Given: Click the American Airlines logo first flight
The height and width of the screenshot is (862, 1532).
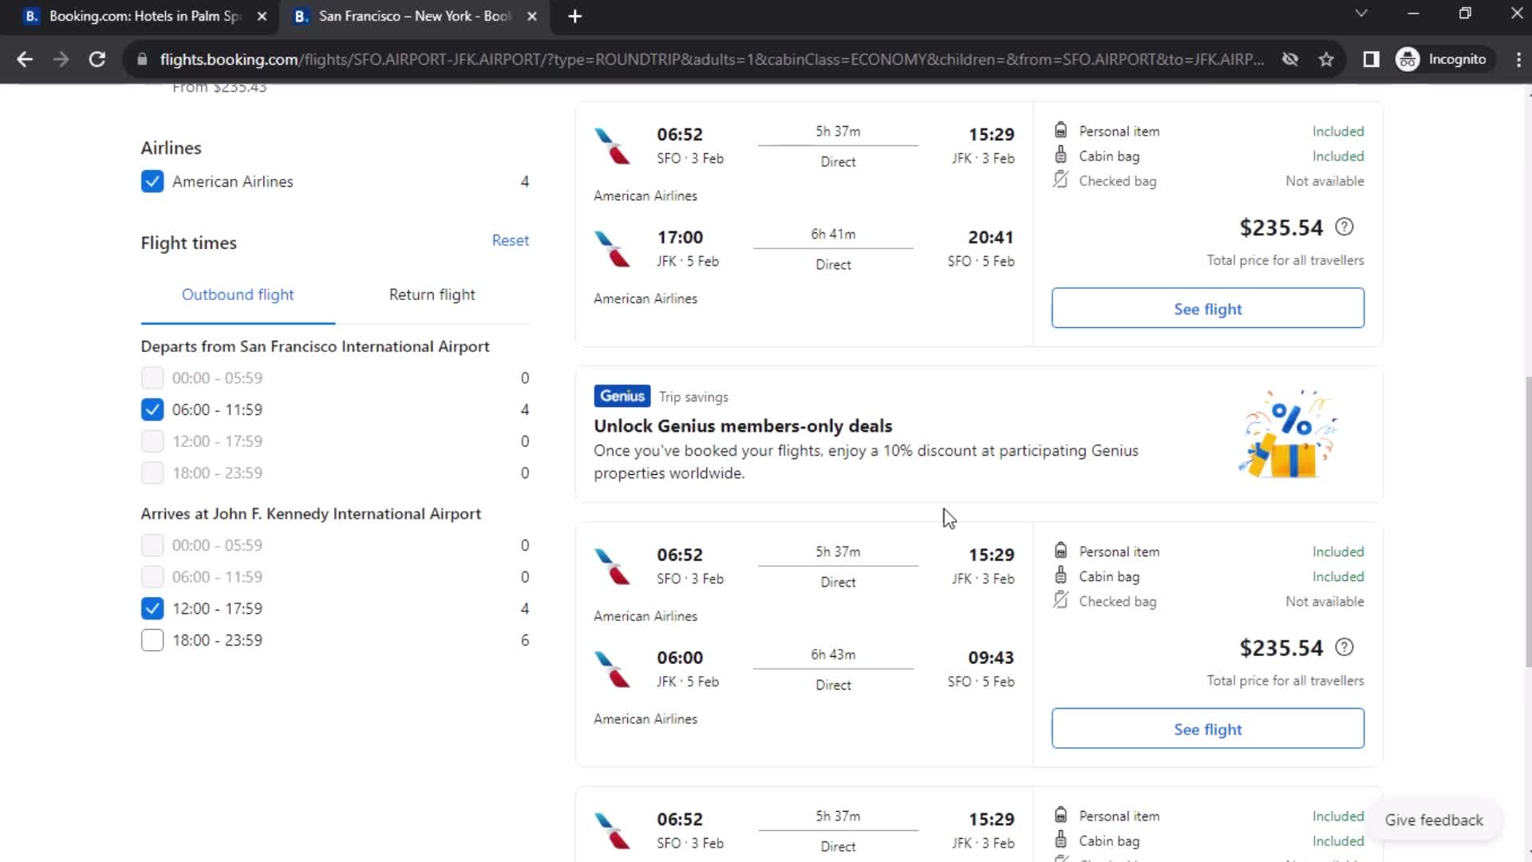Looking at the screenshot, I should point(612,145).
